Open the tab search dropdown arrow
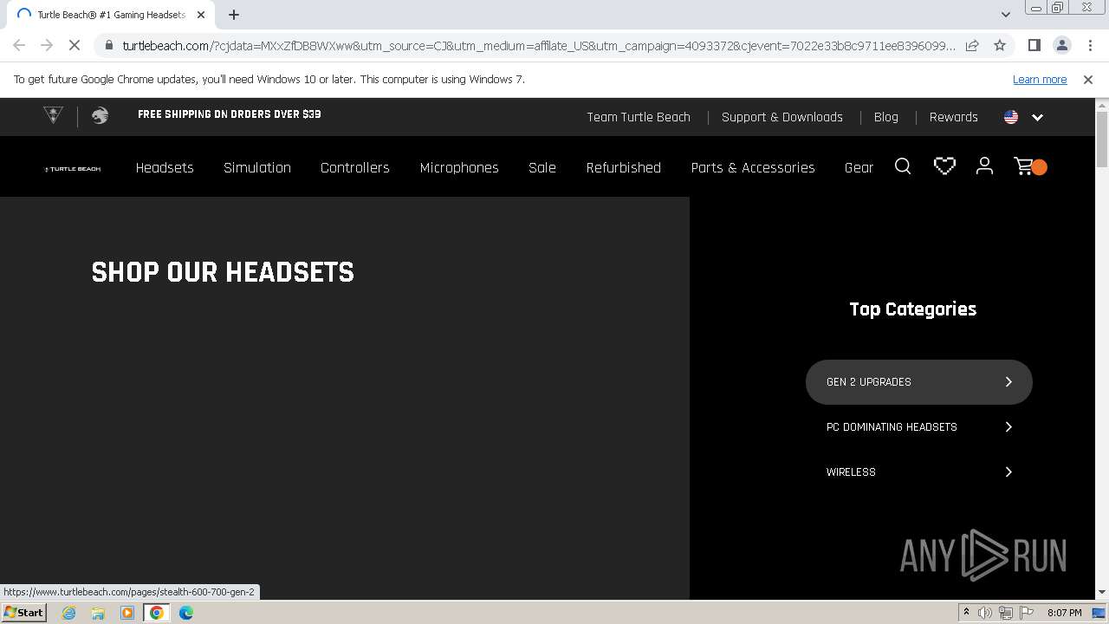Screen dimensions: 1109x624 click(1005, 15)
